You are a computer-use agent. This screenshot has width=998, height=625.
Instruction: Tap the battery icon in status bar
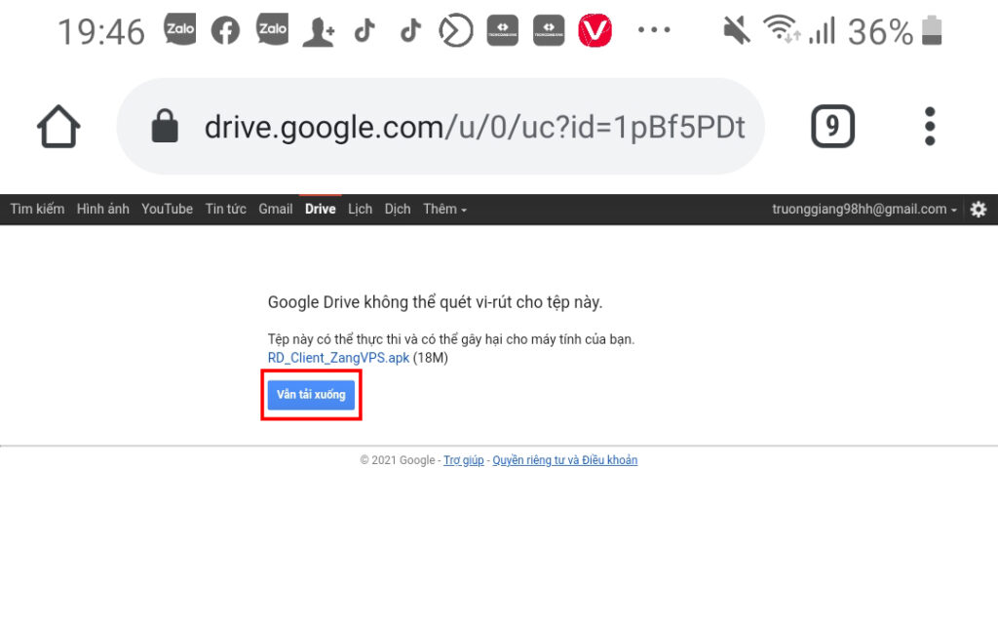(x=933, y=31)
